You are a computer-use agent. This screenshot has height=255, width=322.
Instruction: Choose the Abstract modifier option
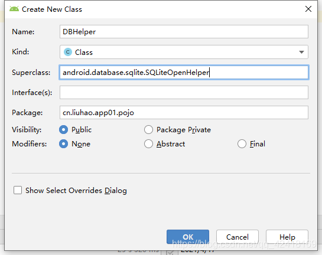[148, 144]
